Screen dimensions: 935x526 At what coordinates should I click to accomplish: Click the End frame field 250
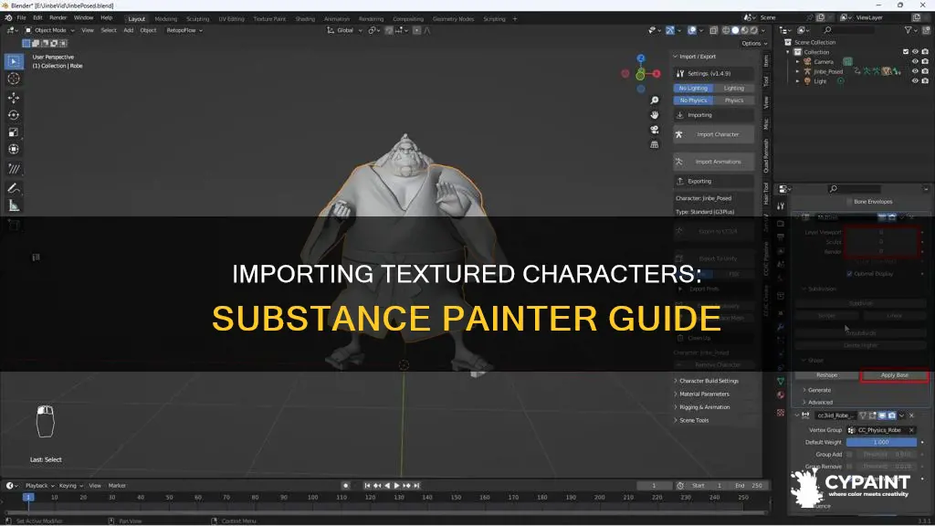pyautogui.click(x=749, y=486)
